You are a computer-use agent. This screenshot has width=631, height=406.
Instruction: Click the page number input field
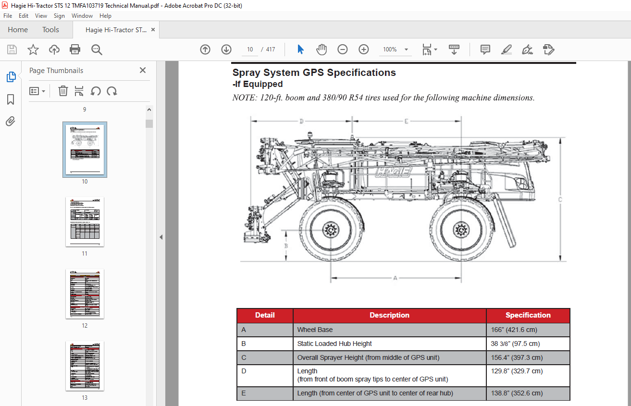(x=250, y=49)
